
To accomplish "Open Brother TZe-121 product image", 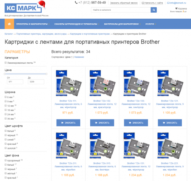I will [x=170, y=83].
